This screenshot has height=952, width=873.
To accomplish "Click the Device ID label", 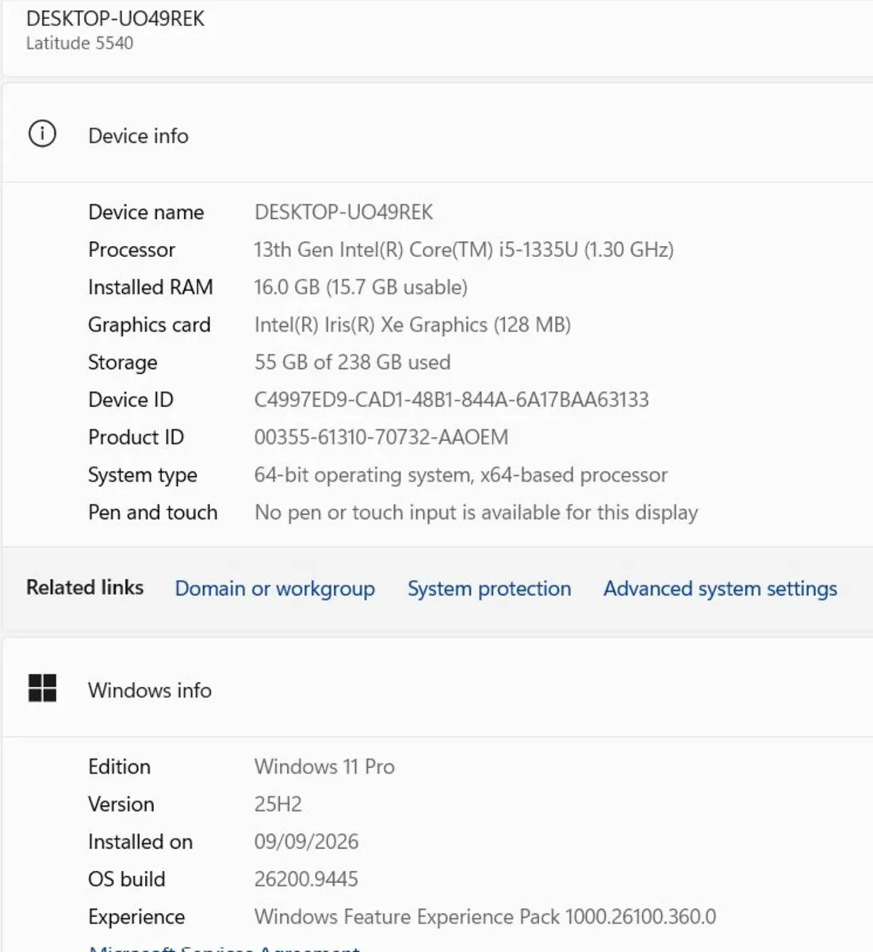I will click(131, 400).
